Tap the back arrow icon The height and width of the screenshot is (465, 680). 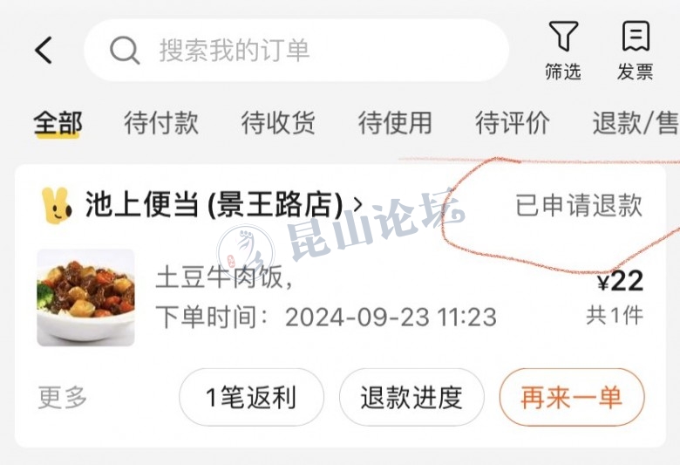click(x=44, y=51)
